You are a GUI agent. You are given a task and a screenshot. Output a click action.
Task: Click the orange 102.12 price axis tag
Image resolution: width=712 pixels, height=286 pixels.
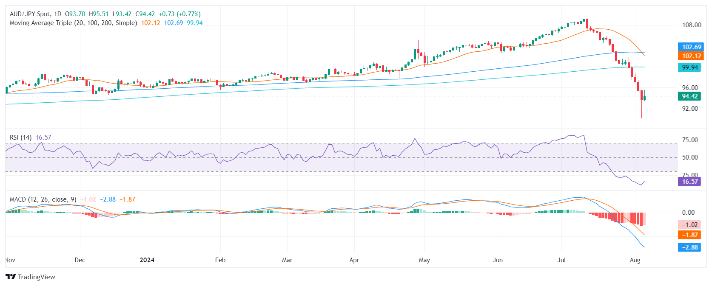[x=691, y=56]
